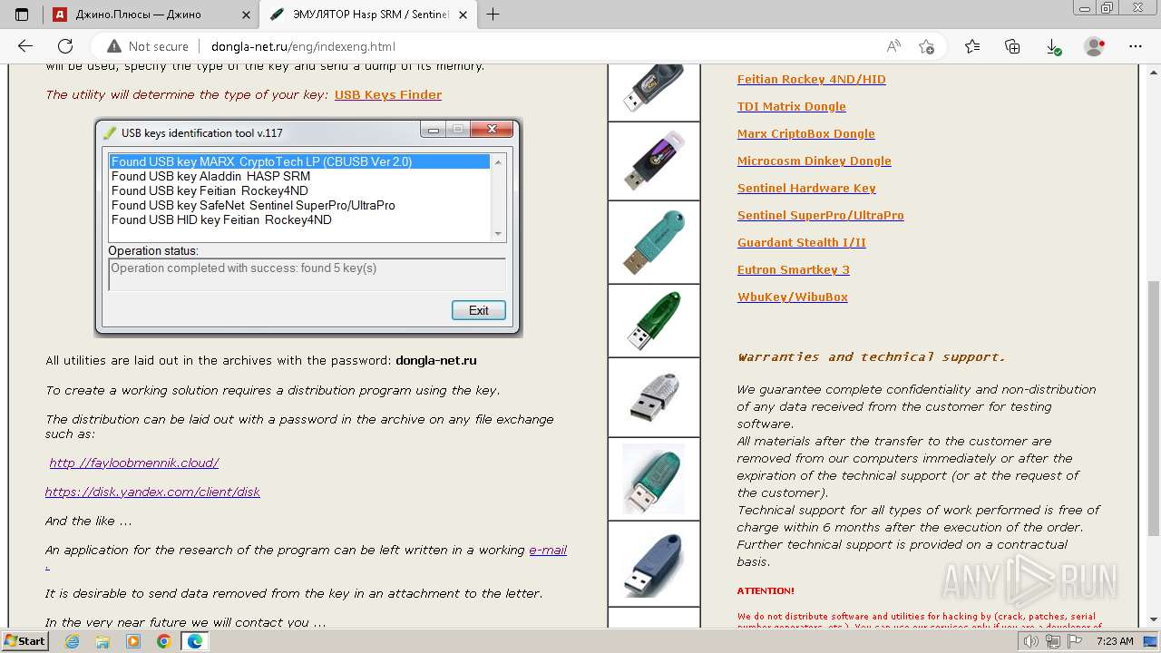This screenshot has width=1161, height=653.
Task: Select the Found USB key Feitian Rockey4ND row
Action: 299,190
